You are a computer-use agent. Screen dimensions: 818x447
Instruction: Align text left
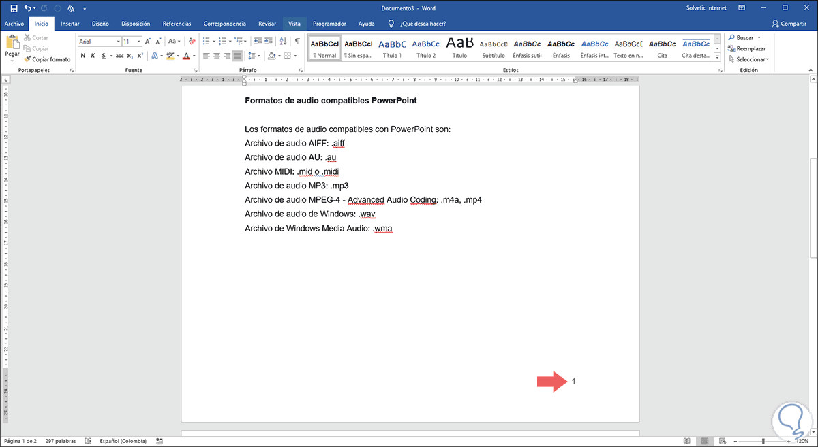205,56
